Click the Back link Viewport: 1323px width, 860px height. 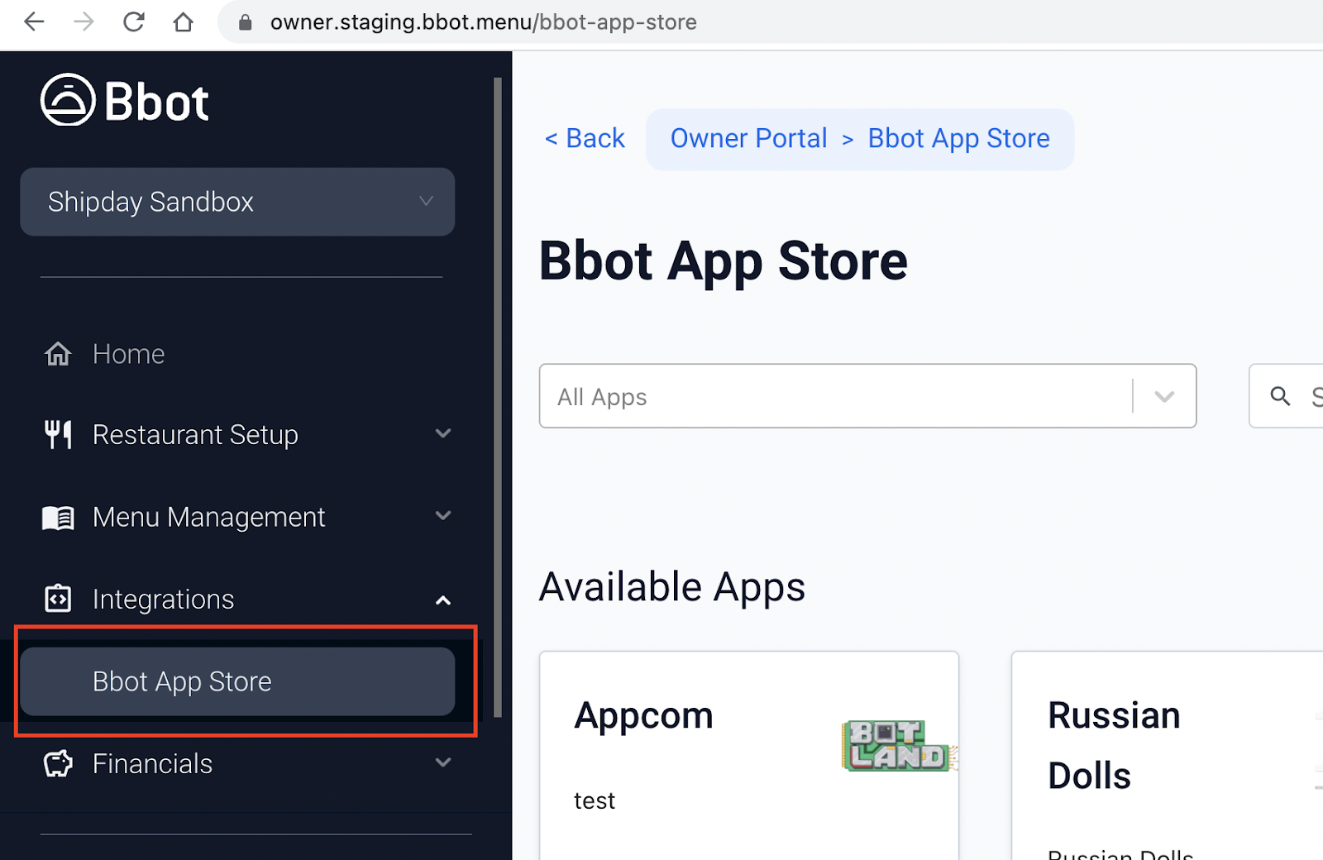click(x=585, y=138)
